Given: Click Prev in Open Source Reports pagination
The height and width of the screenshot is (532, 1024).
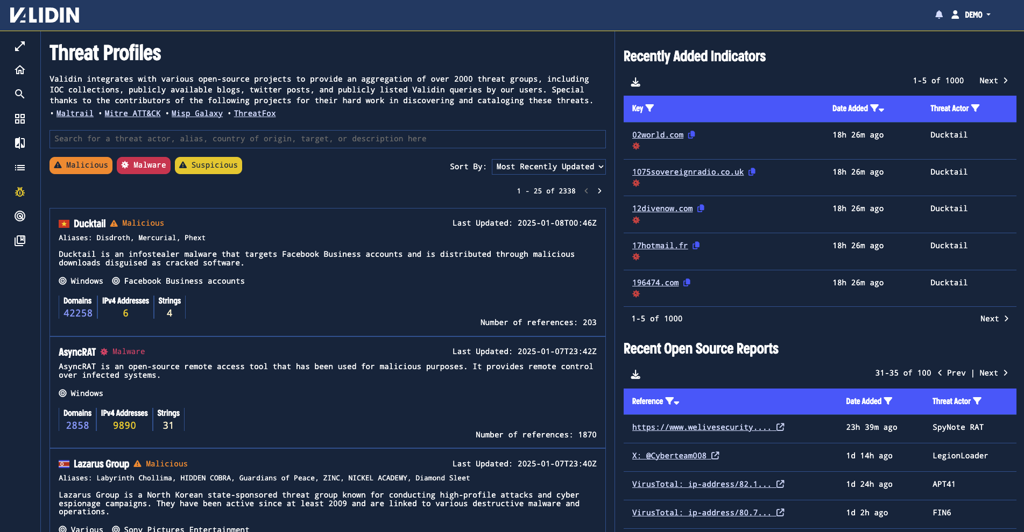Looking at the screenshot, I should [x=952, y=373].
